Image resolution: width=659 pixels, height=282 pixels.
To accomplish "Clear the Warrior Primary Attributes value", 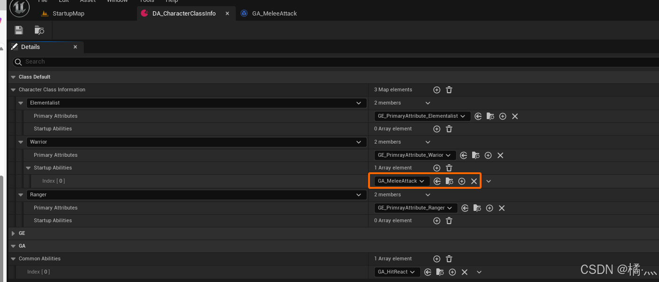I will click(x=500, y=155).
